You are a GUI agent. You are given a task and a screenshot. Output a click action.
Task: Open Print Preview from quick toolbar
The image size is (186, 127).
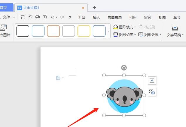(x=45, y=17)
